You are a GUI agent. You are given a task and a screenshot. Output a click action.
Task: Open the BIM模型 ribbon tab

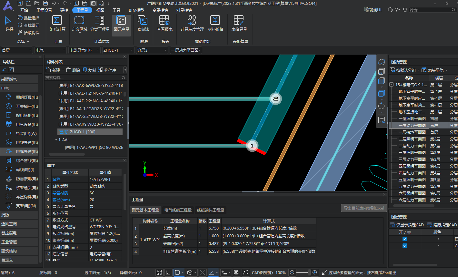[136, 10]
